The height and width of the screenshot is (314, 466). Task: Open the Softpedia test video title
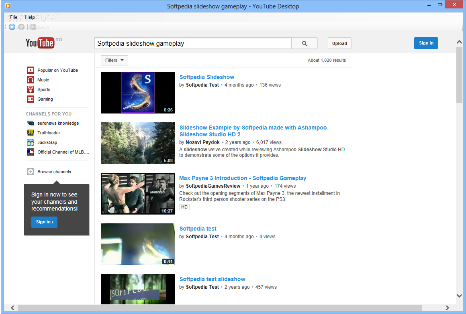[198, 229]
